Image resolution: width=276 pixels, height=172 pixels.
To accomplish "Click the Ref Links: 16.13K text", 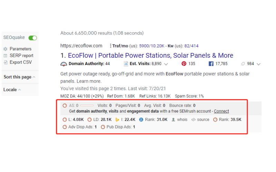I will point(155,96).
